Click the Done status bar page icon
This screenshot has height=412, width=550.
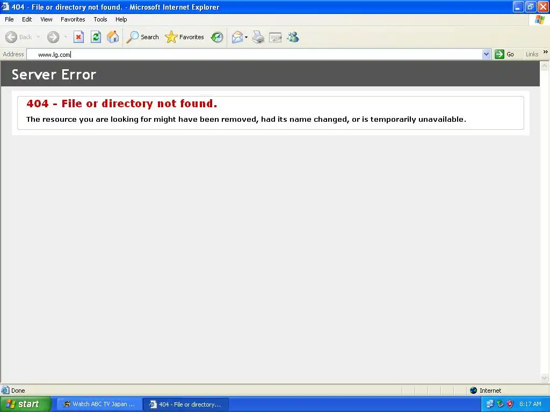[5, 391]
